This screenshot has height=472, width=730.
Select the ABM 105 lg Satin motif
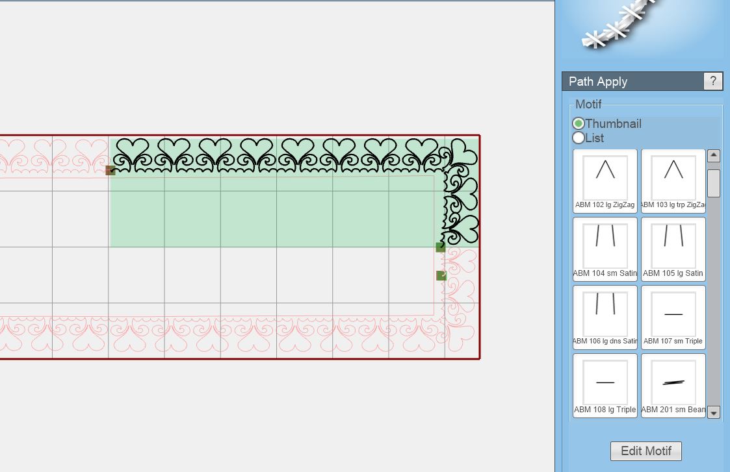tap(673, 249)
